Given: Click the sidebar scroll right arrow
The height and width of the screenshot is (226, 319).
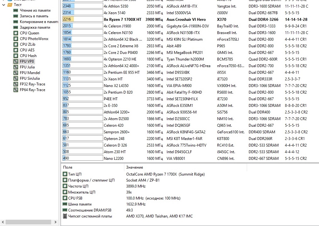Looking at the screenshot, I should [x=55, y=222].
